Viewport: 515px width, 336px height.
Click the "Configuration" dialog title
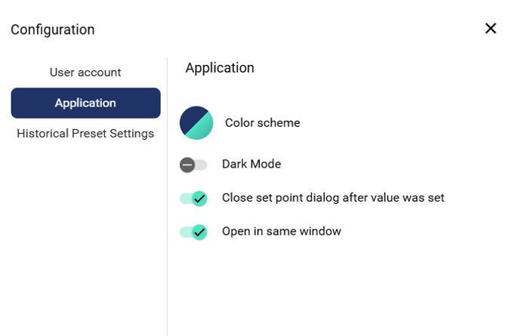tap(53, 29)
